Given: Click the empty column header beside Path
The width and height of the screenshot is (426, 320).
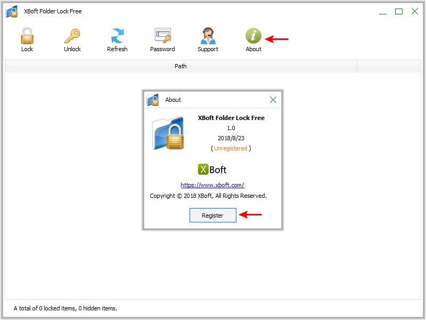Looking at the screenshot, I should pos(389,66).
